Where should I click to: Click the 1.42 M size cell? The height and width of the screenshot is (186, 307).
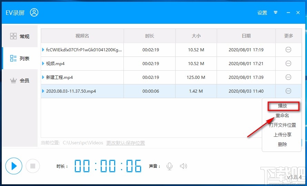tap(196, 91)
